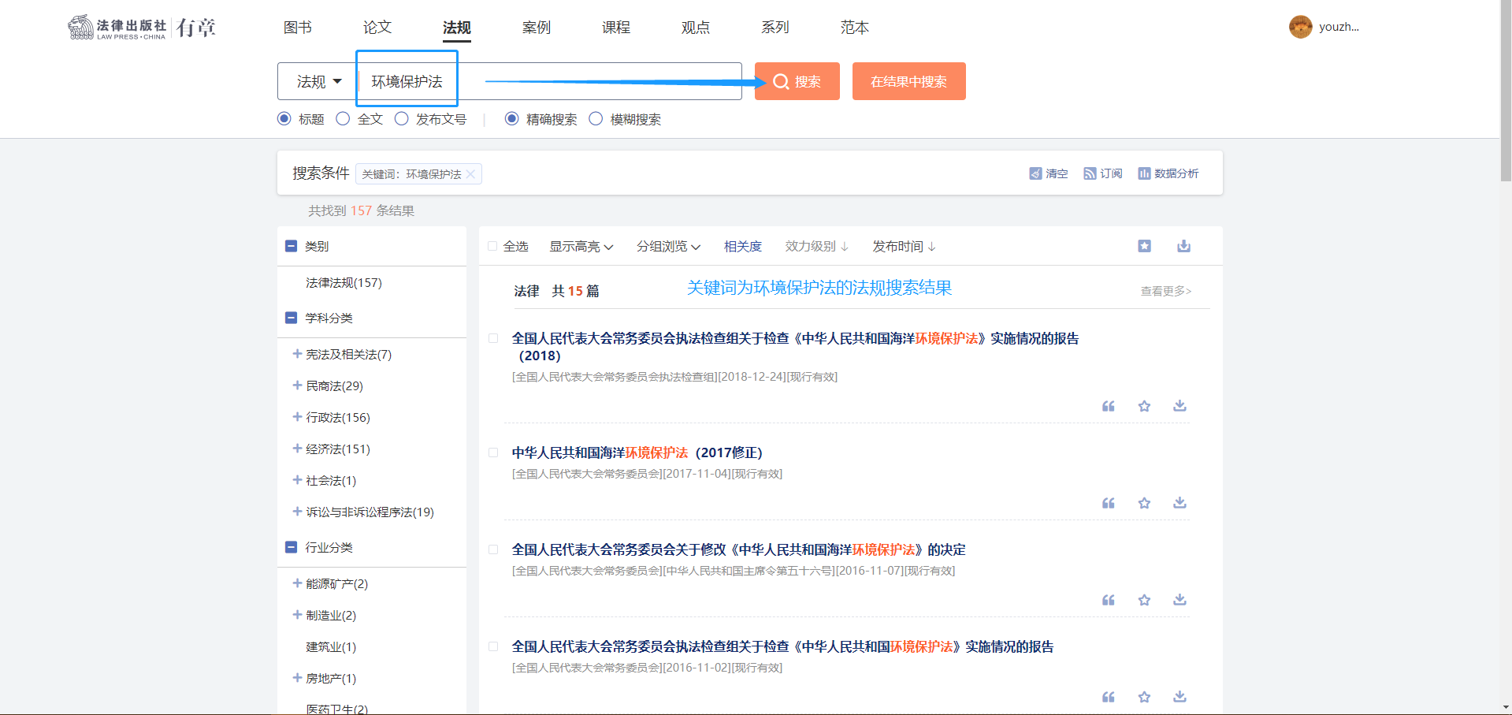Click the 订阅 subscribe icon

[1090, 173]
